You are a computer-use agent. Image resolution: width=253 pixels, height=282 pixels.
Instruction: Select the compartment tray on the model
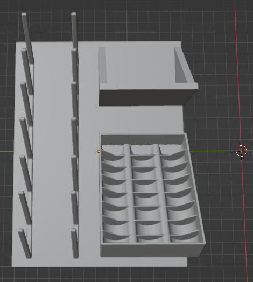point(152,195)
